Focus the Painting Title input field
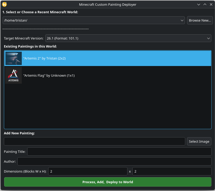Image resolution: width=215 pixels, height=191 pixels. tap(119, 152)
